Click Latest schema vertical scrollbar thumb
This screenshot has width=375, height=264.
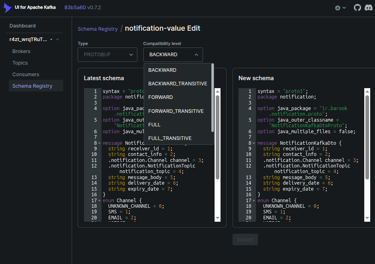click(x=217, y=137)
